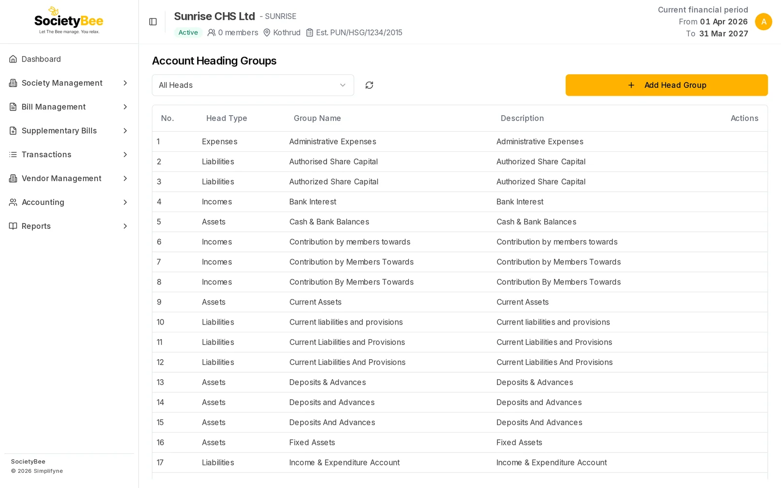Expand Reports chevron
This screenshot has width=781, height=488.
point(125,226)
